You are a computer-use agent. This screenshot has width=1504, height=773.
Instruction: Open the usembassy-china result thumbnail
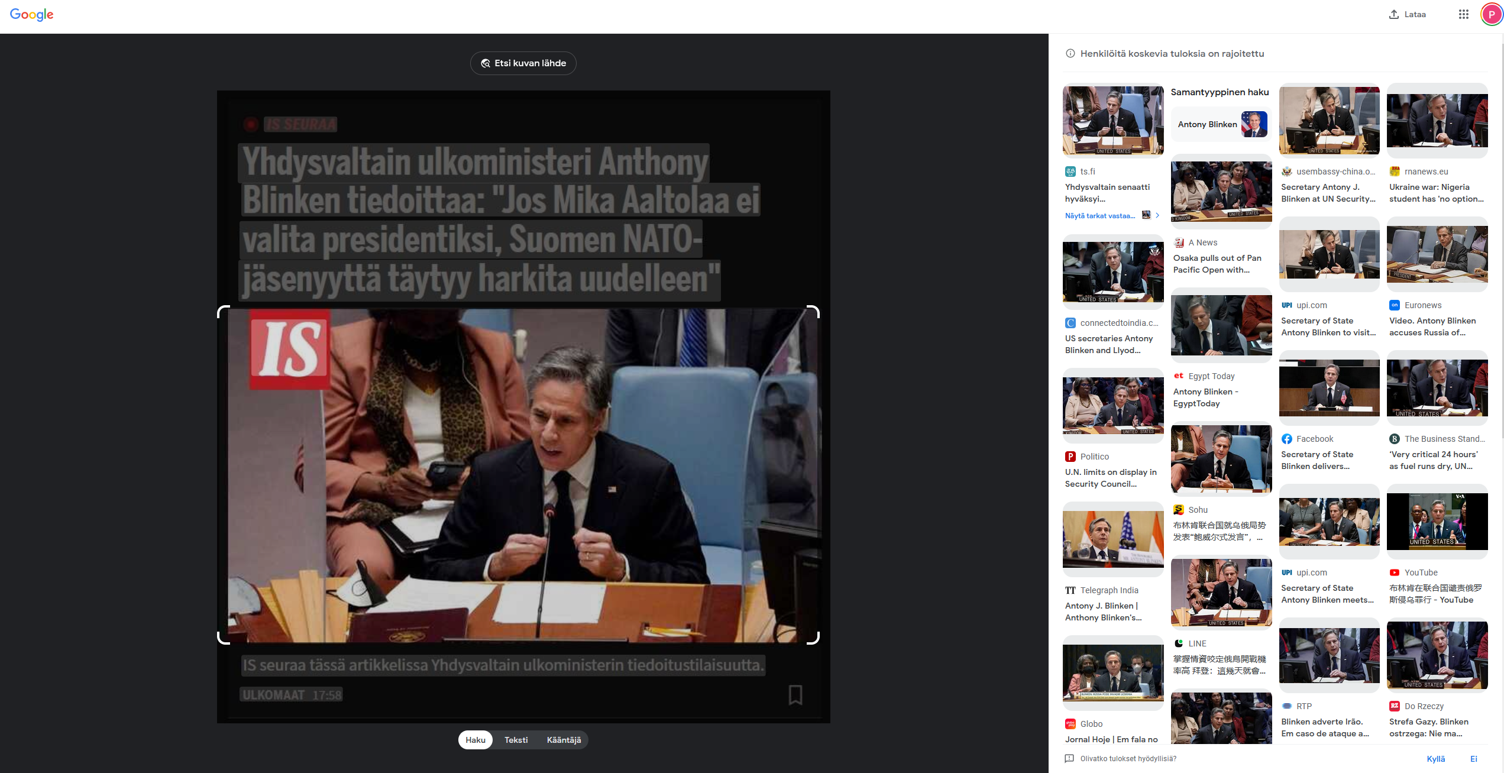pyautogui.click(x=1330, y=120)
